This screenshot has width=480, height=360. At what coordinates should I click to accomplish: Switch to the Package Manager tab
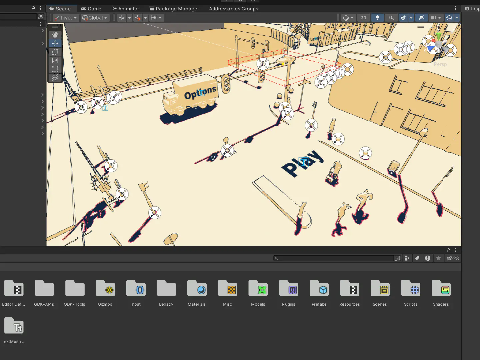(x=174, y=9)
